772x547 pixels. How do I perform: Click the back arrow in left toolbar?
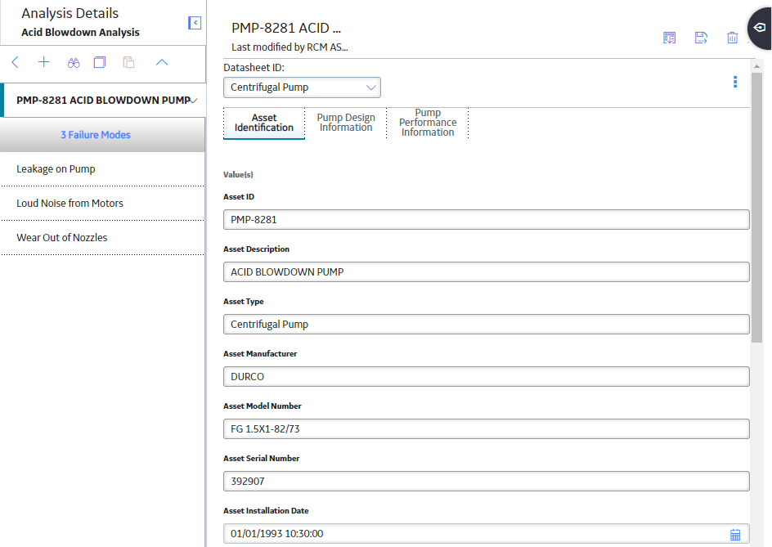click(x=16, y=62)
